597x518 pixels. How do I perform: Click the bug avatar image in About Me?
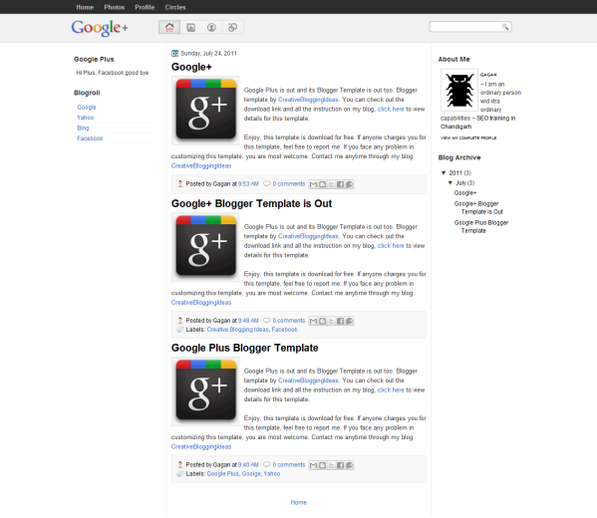coord(459,90)
